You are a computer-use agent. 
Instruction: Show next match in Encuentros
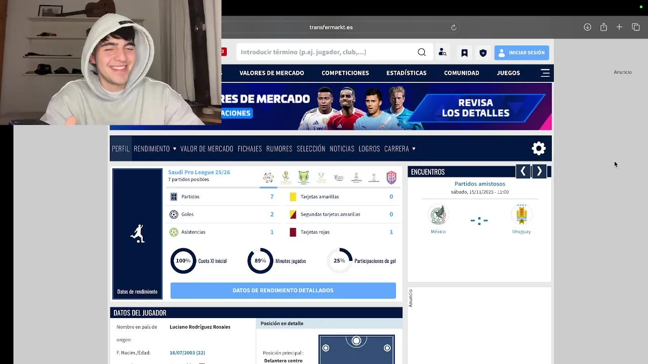point(539,172)
